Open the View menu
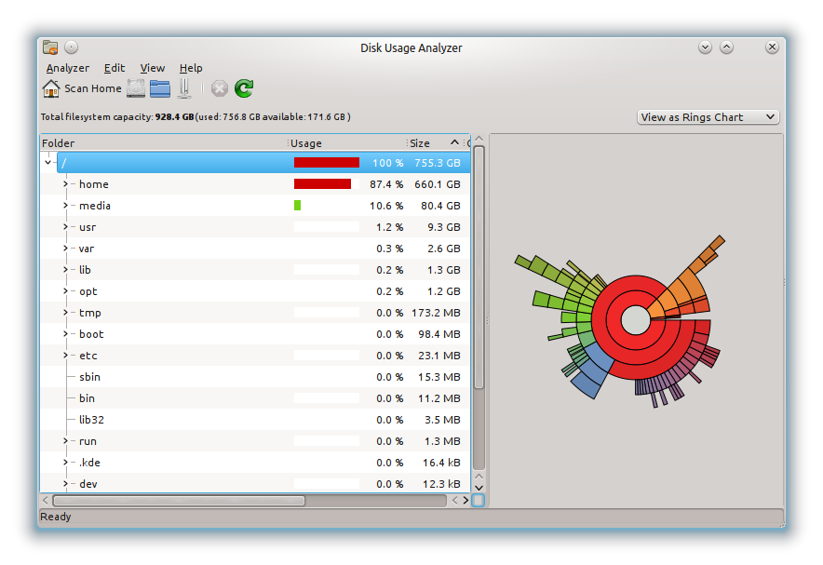Viewport: 823px width, 565px height. 152,68
